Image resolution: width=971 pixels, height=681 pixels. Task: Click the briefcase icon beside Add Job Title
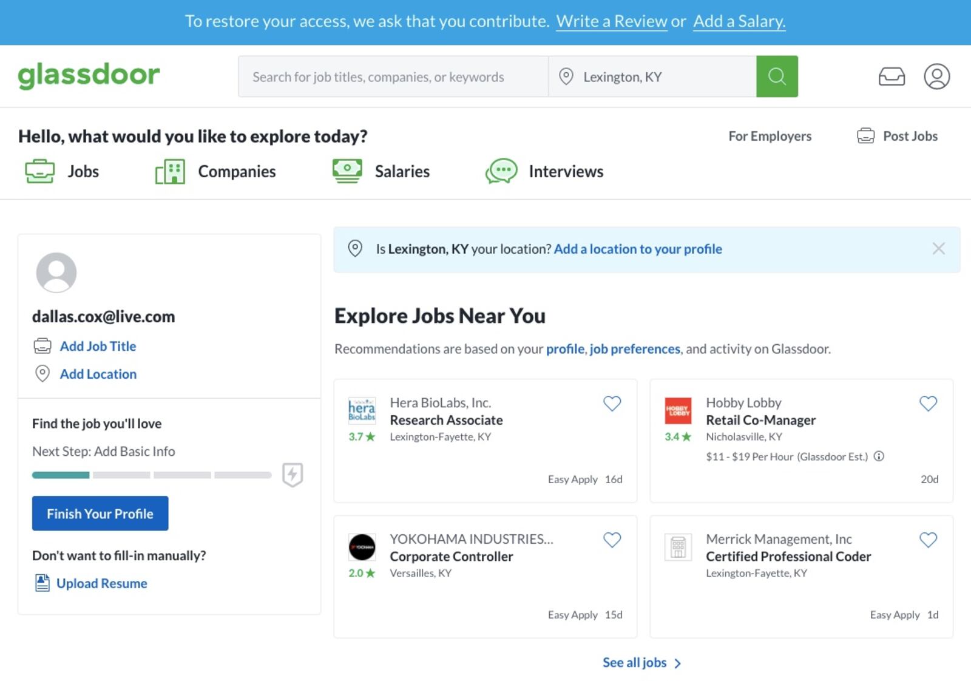click(42, 346)
